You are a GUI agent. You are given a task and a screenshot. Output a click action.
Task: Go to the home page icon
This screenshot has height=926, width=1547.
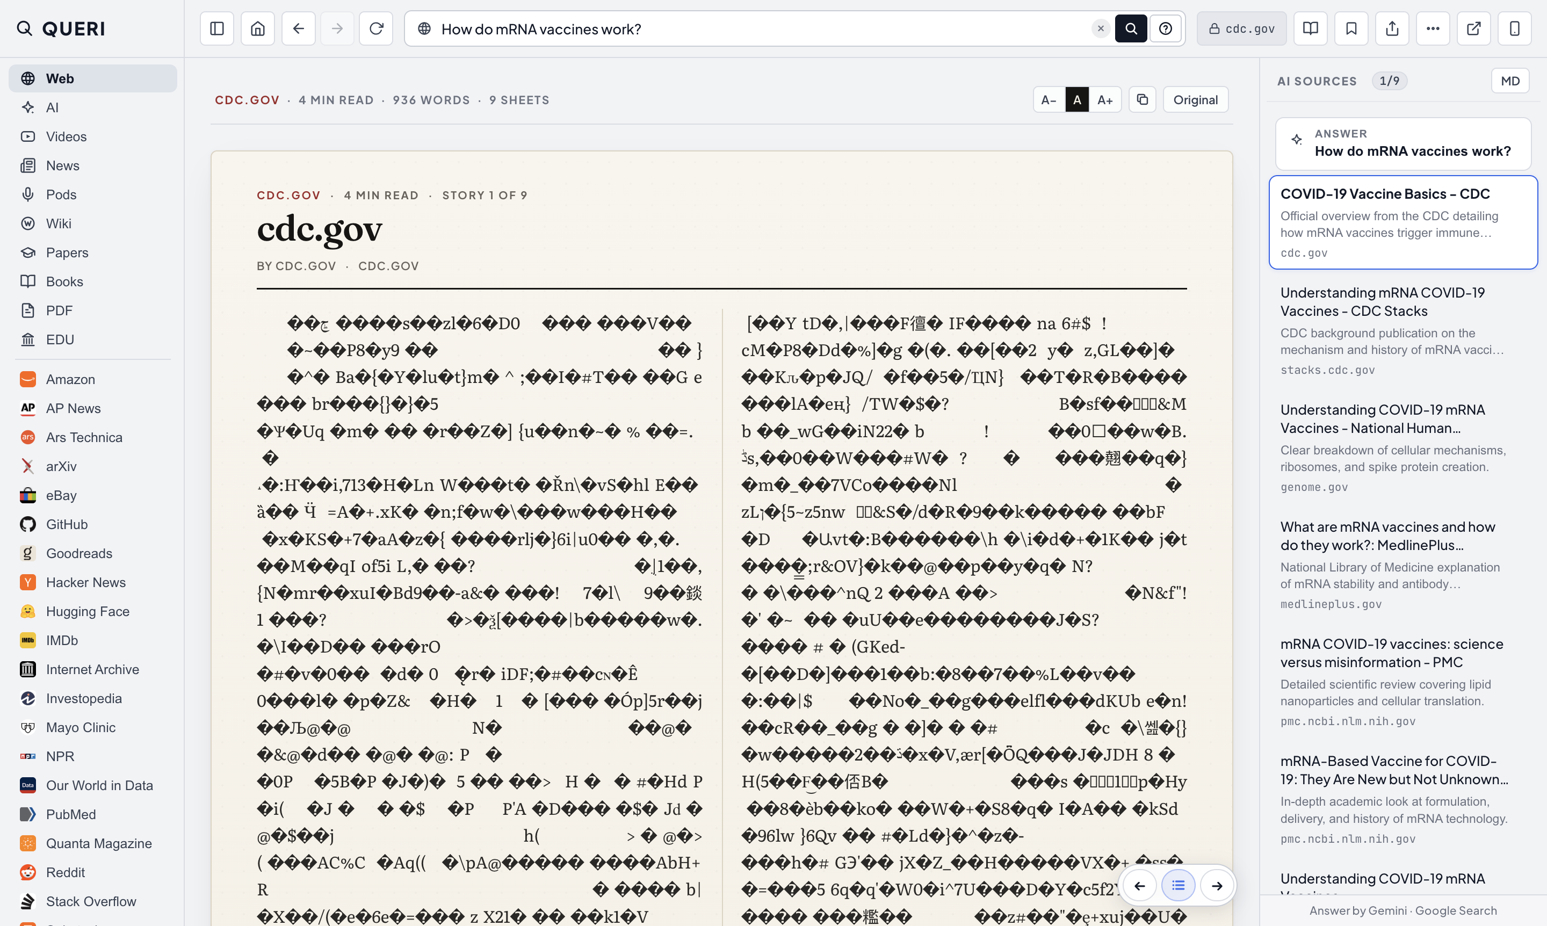(258, 28)
